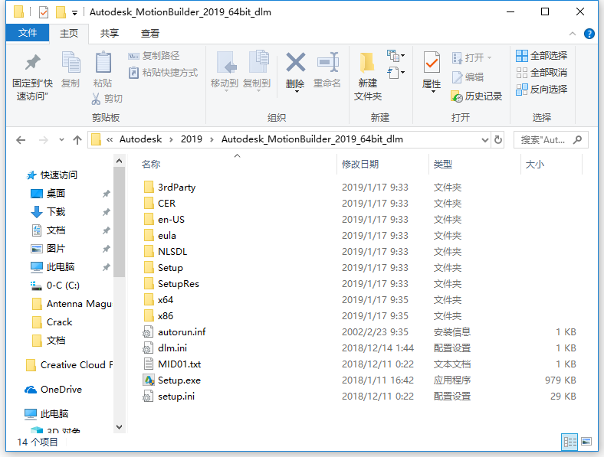Click the breadcrumb arrow after Autodesk
Viewport: 604px width, 457px height.
pos(171,139)
